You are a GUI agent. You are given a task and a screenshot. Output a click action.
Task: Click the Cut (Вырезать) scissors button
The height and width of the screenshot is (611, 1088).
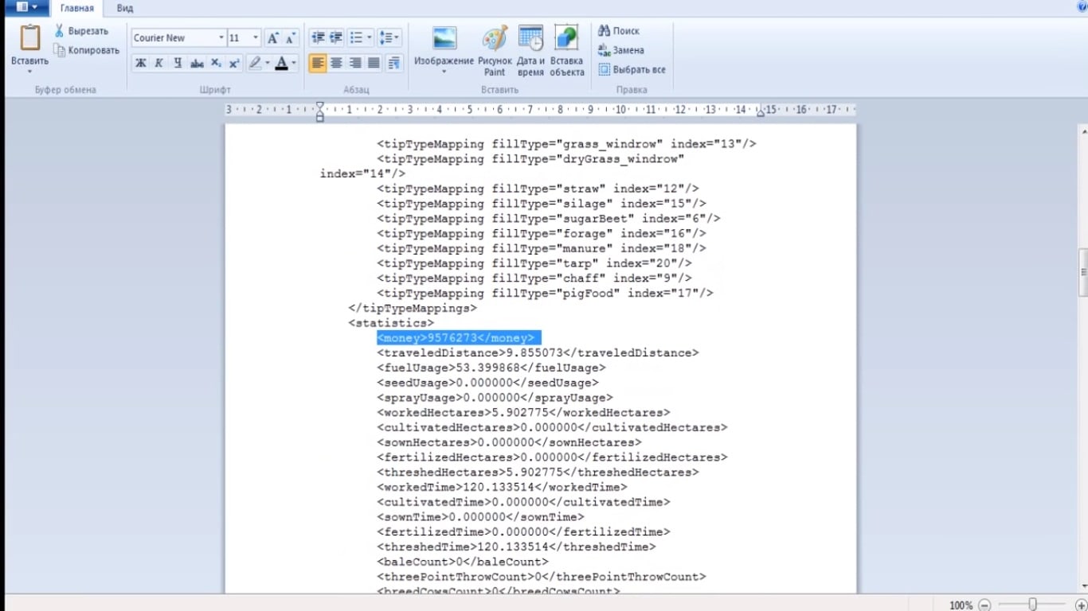(81, 31)
